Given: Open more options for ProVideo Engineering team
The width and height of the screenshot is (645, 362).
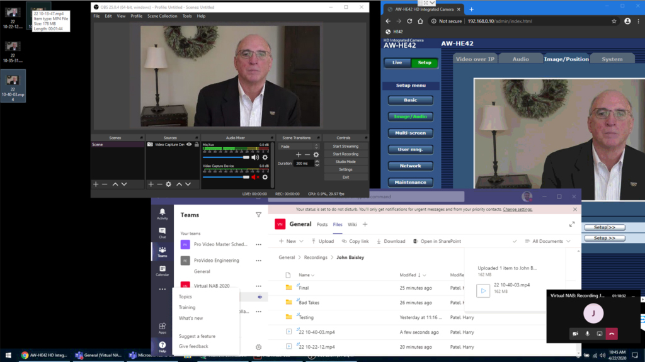Looking at the screenshot, I should point(258,261).
